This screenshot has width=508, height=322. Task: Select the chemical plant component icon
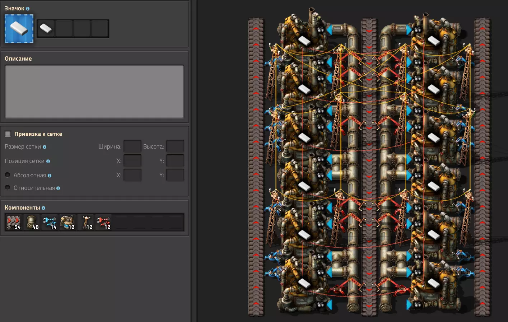click(x=67, y=223)
